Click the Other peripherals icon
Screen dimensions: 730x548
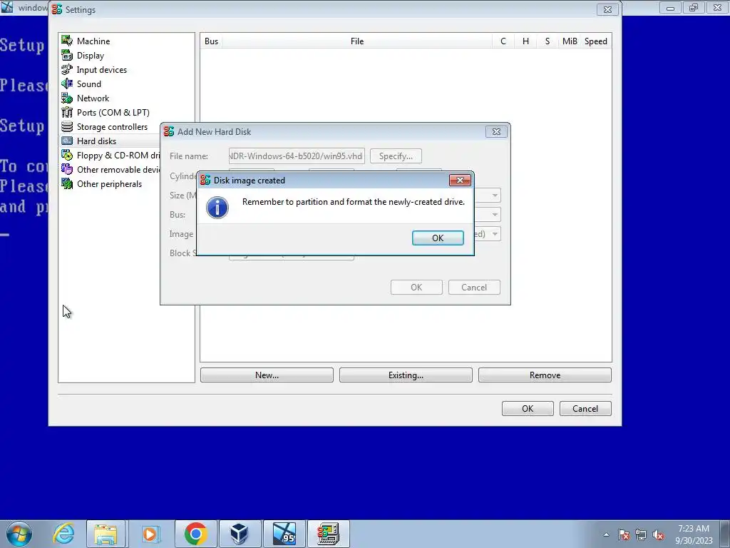67,183
